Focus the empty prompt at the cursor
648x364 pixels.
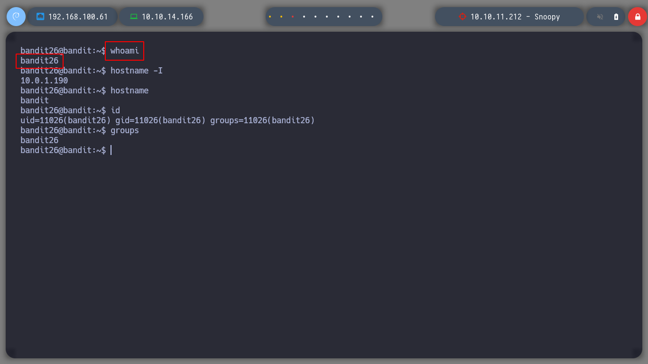click(111, 150)
